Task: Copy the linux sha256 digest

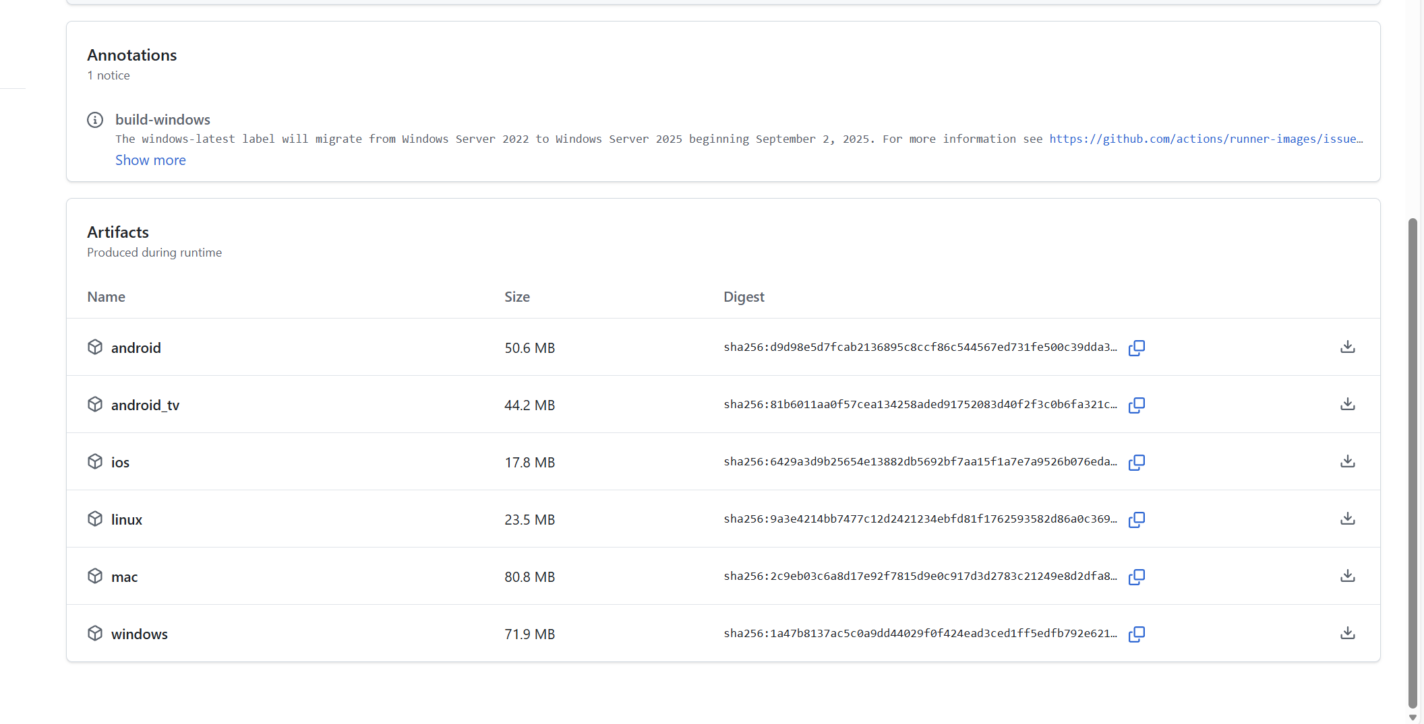Action: (x=1136, y=519)
